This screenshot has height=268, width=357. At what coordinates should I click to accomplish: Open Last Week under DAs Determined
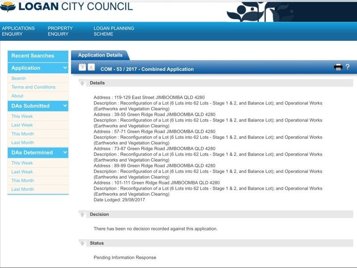22,172
